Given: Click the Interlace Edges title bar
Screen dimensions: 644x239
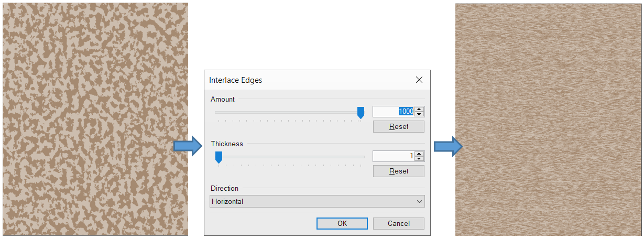Looking at the screenshot, I should click(x=304, y=80).
